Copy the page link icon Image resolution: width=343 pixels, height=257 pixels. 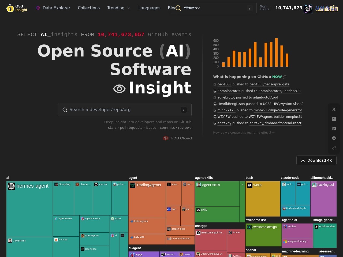coord(334,148)
